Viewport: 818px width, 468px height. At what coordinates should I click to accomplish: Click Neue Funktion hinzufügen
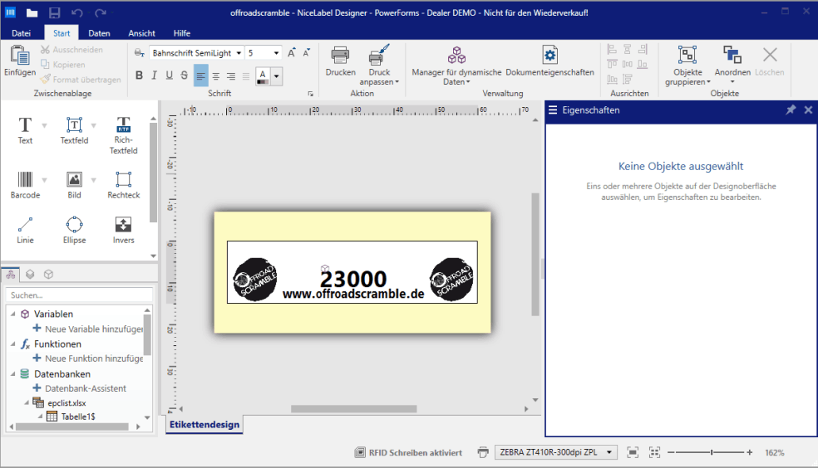(x=89, y=358)
